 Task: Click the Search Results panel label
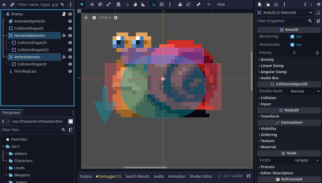tap(137, 176)
